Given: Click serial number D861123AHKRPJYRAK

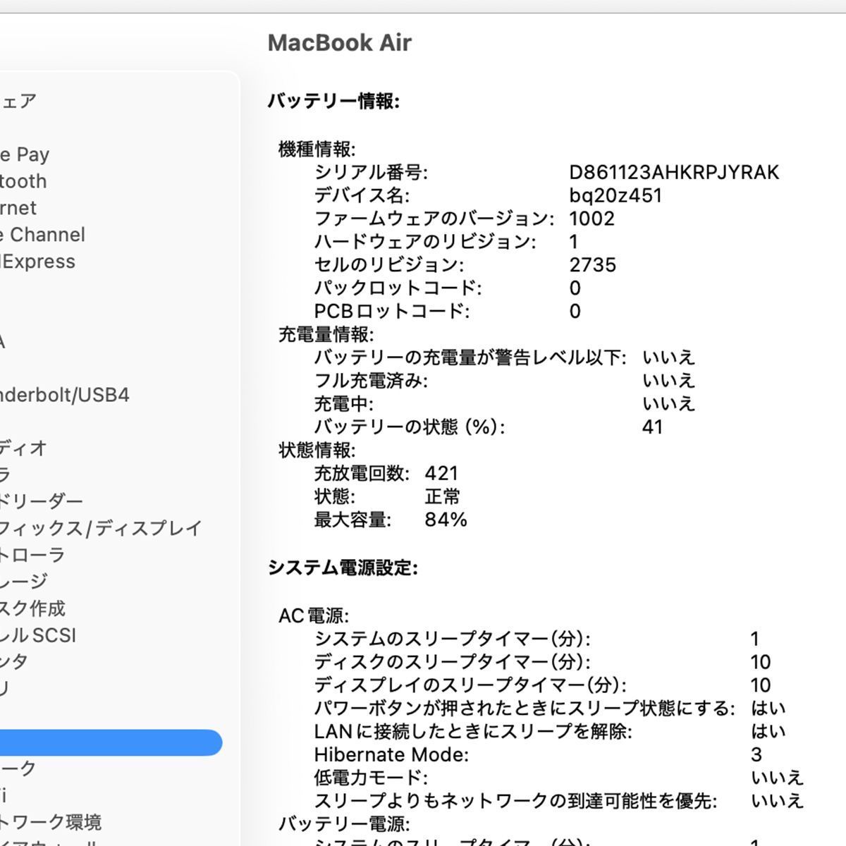Looking at the screenshot, I should 675,172.
